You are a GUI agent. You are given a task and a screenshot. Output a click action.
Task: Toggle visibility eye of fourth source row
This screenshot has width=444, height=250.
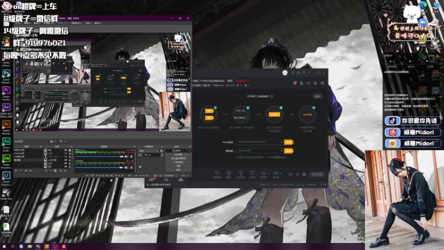click(65, 160)
